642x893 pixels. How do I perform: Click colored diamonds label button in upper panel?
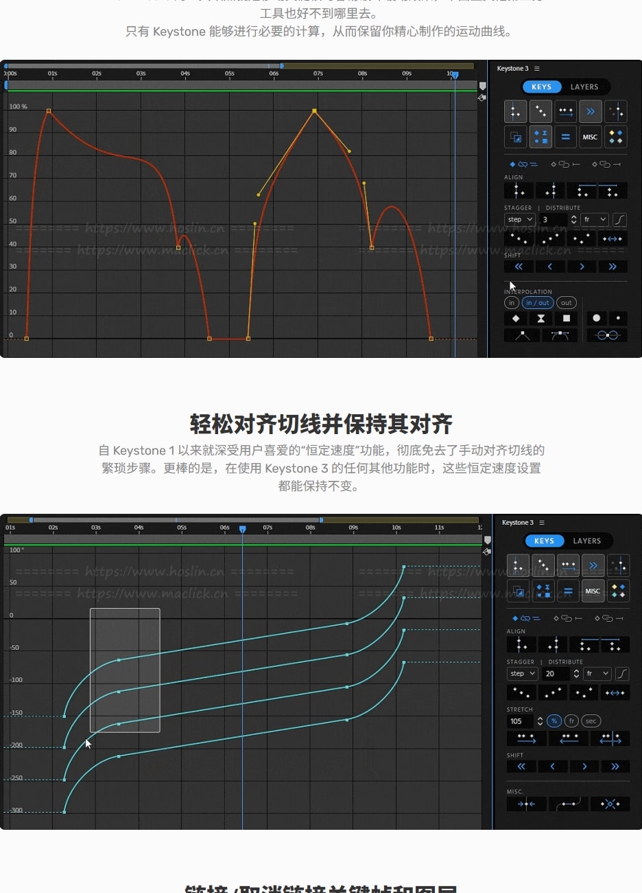pyautogui.click(x=615, y=137)
